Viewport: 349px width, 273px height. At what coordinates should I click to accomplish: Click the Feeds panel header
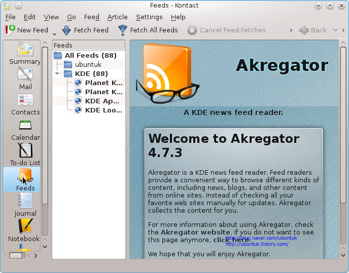click(89, 46)
